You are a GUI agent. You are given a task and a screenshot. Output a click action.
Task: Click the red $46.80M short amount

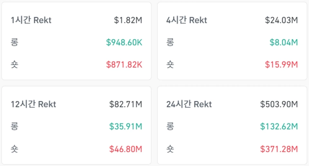(x=126, y=148)
